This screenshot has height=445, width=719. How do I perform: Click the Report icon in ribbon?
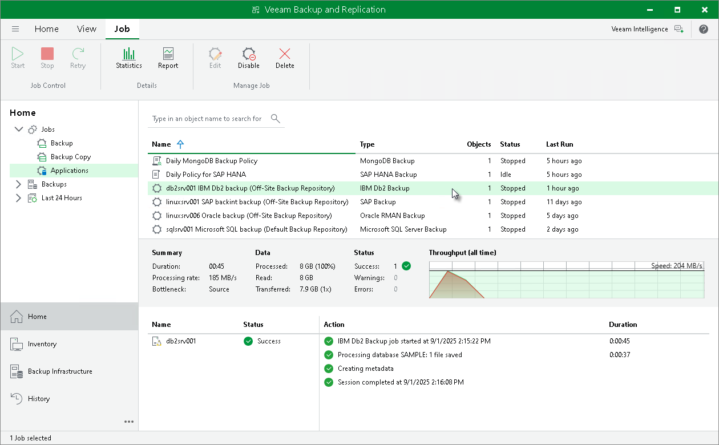pos(168,58)
